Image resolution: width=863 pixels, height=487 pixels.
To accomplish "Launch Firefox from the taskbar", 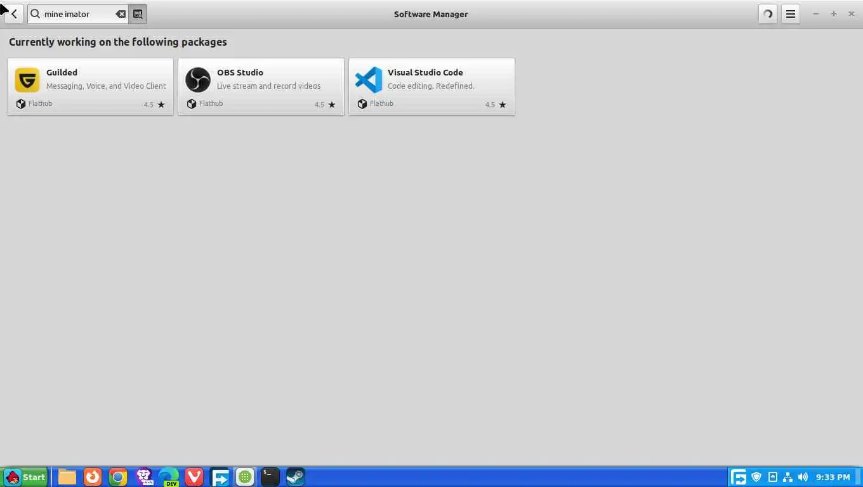I will pos(93,477).
